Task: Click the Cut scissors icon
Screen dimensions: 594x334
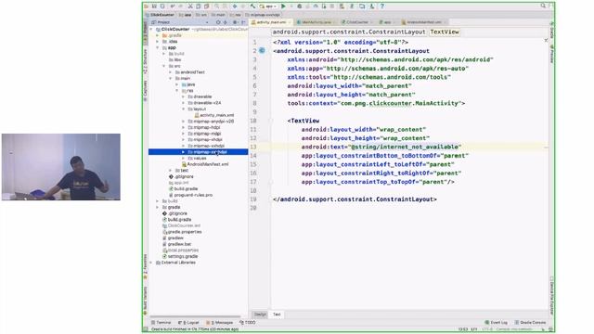Action: (190, 6)
